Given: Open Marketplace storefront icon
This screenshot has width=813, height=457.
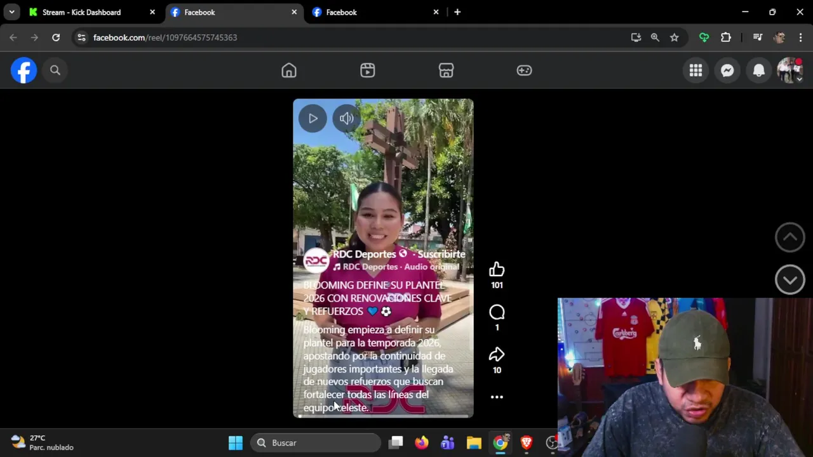Looking at the screenshot, I should [x=446, y=70].
